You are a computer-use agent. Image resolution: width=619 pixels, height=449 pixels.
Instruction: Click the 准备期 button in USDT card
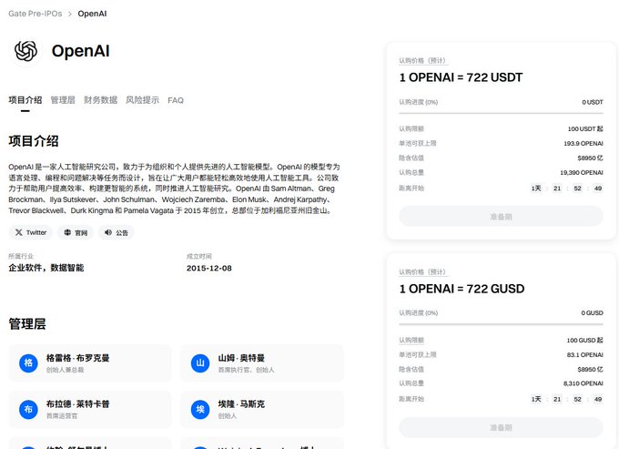tap(501, 217)
